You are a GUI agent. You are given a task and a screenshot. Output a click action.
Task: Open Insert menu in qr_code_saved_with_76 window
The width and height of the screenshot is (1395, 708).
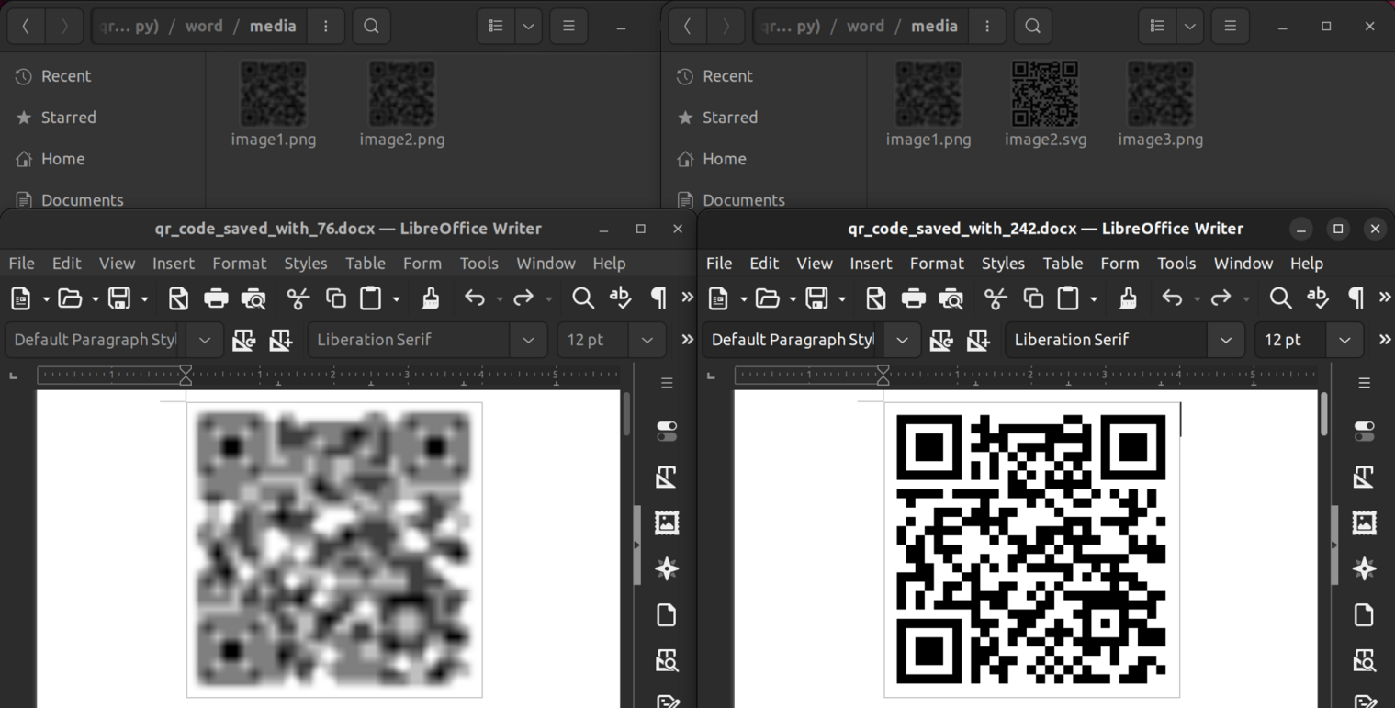click(x=173, y=264)
